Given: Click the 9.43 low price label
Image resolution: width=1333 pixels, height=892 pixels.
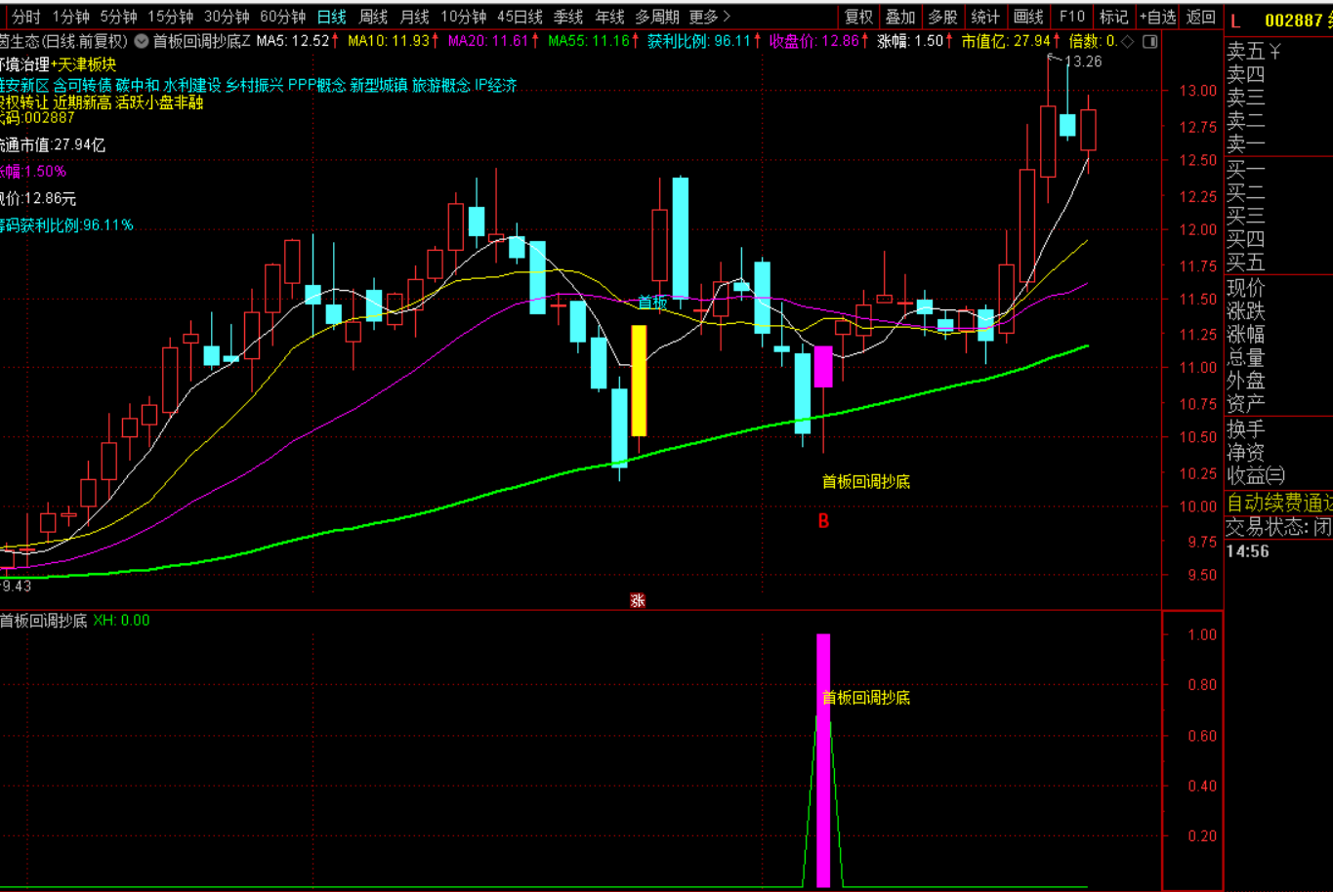Looking at the screenshot, I should [16, 586].
